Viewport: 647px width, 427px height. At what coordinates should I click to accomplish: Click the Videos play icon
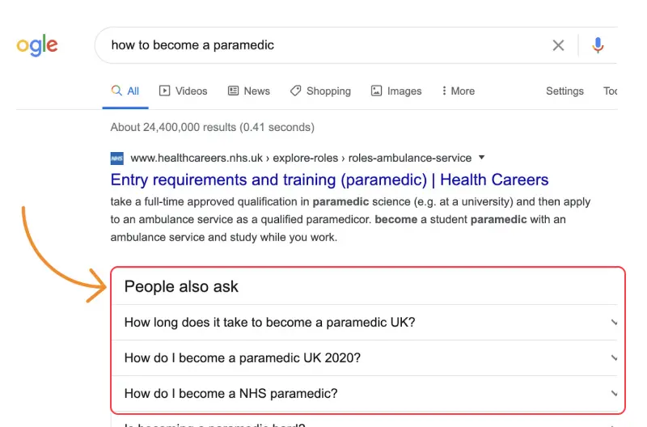click(x=165, y=91)
